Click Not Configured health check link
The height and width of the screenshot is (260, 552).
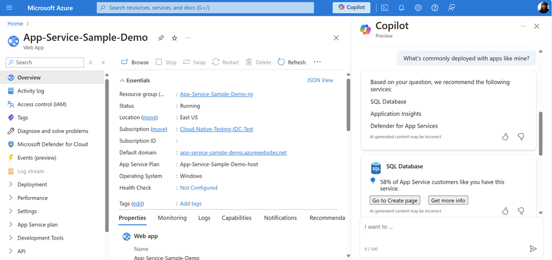point(198,188)
